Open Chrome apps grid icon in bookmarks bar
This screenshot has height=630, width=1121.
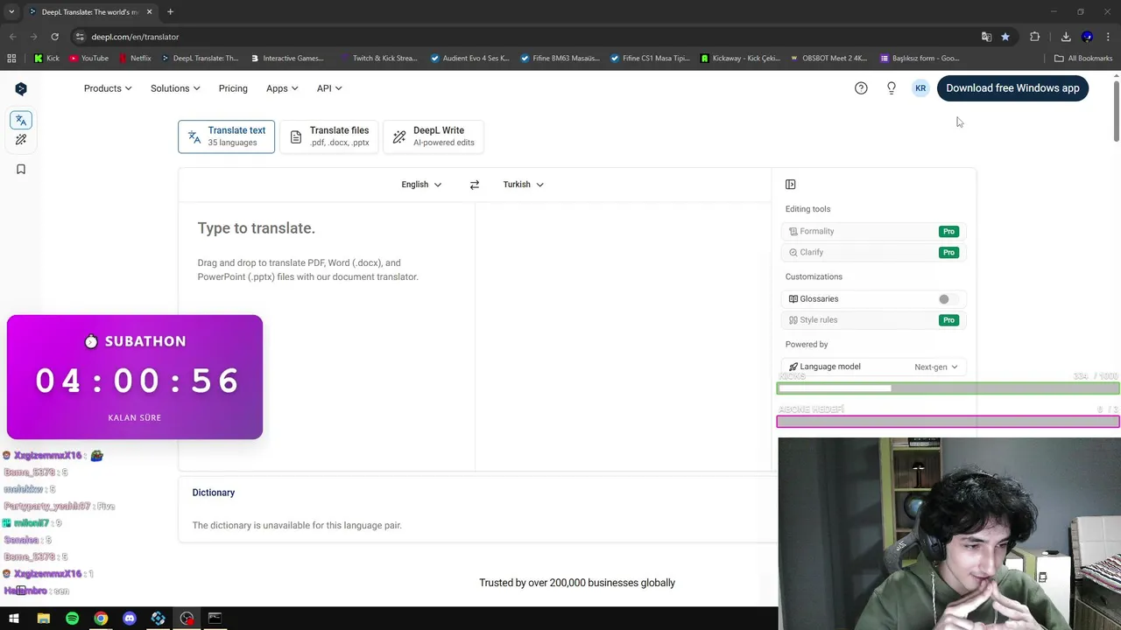(11, 59)
